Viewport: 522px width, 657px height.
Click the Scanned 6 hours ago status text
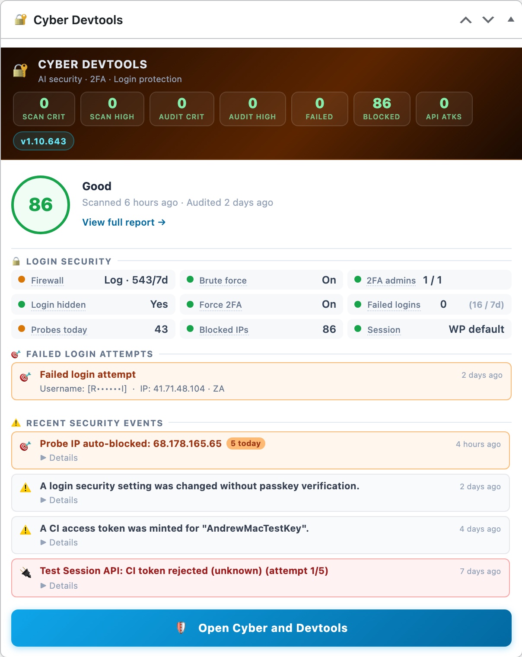(x=130, y=202)
